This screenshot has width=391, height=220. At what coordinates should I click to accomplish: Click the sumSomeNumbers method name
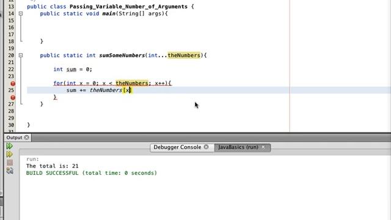122,56
